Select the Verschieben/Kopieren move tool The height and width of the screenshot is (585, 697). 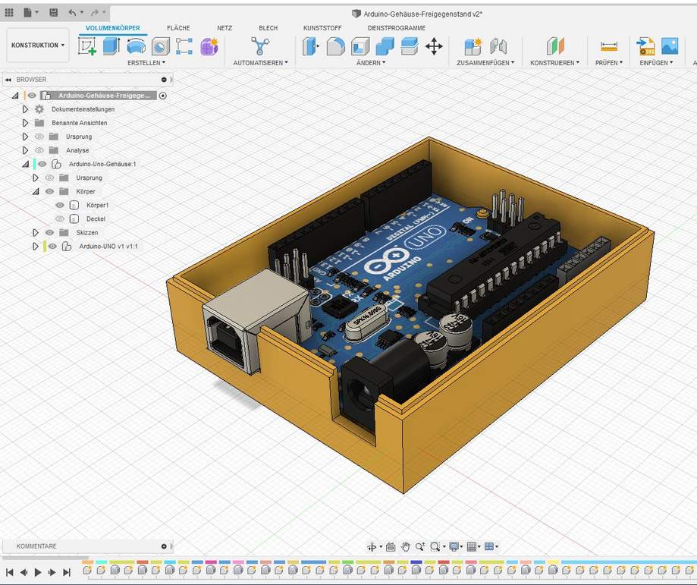434,47
